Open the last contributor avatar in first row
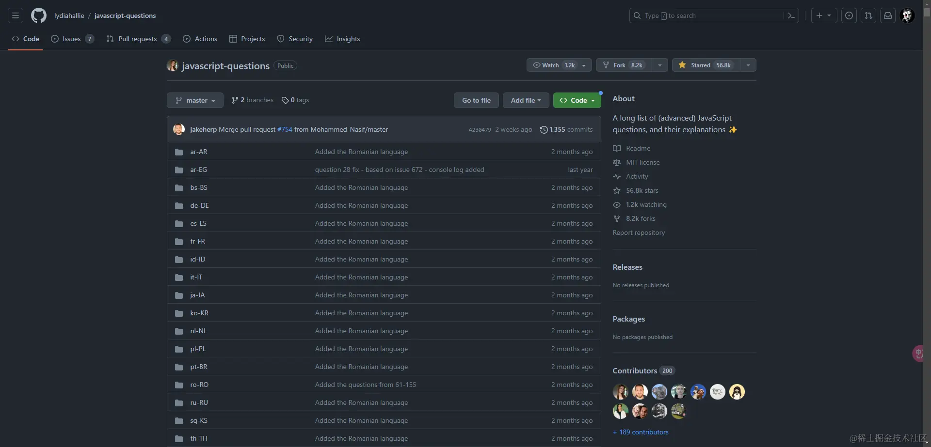The image size is (931, 447). coord(737,392)
